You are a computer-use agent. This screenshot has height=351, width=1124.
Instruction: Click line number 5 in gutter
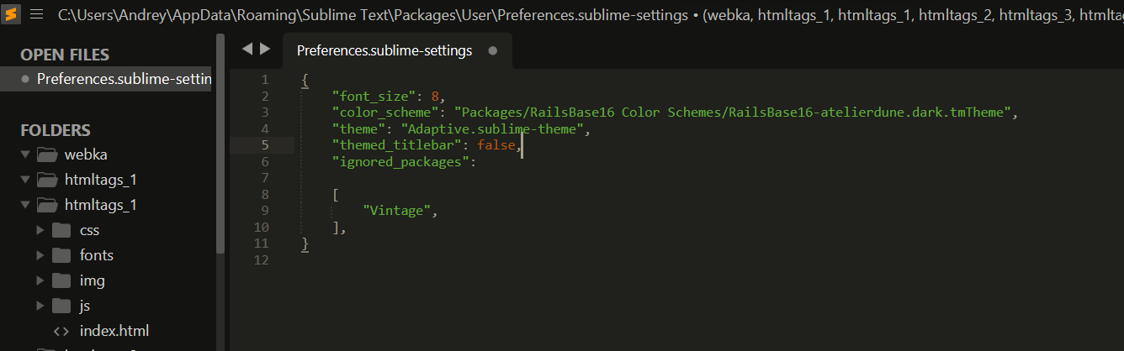[x=265, y=145]
